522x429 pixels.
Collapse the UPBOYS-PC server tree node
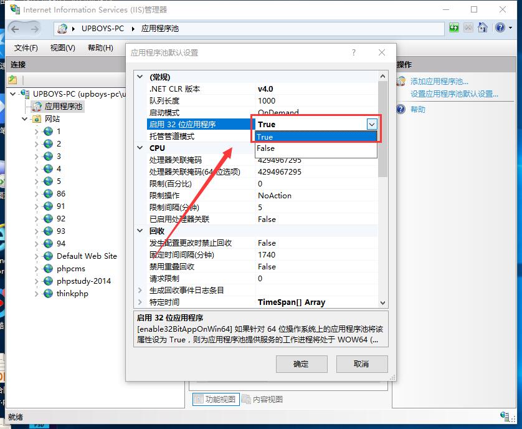[13, 94]
